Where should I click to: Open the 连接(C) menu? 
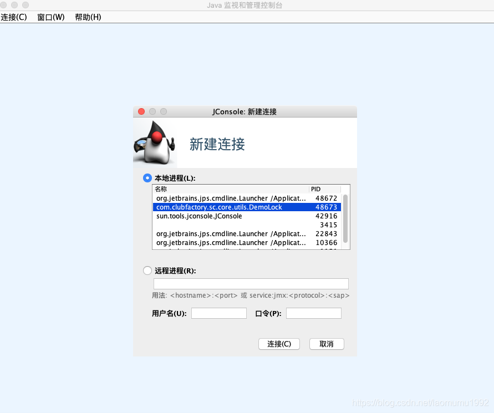coord(14,17)
